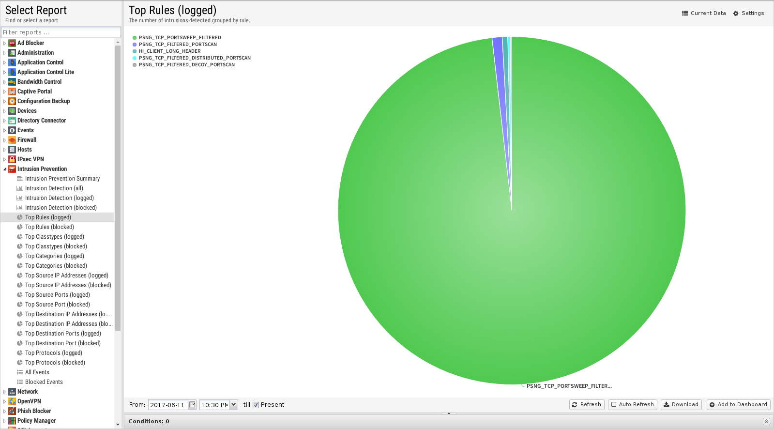Click the Events icon
This screenshot has width=774, height=429.
point(12,130)
